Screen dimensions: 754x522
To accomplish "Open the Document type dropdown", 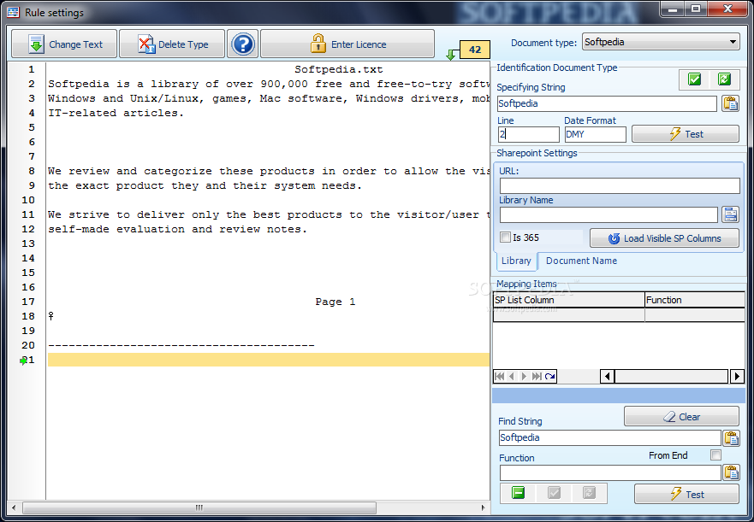I will coord(662,42).
